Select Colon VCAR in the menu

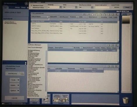pyautogui.click(x=32, y=70)
